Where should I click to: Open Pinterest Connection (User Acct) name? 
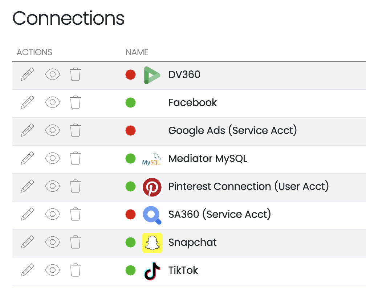tap(249, 186)
